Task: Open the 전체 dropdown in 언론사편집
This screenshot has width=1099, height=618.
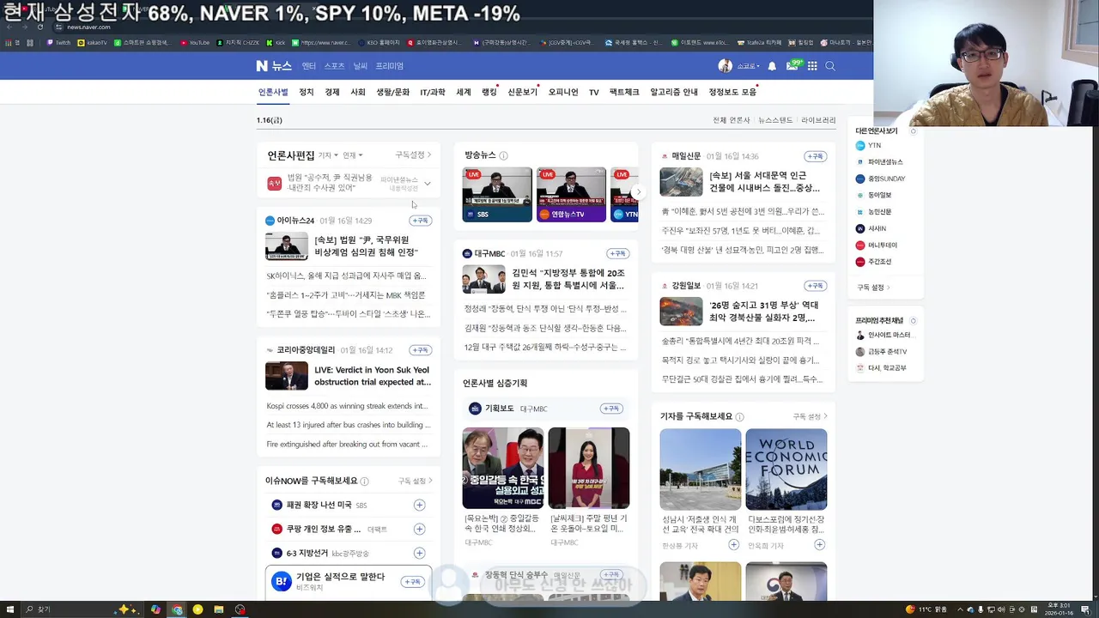Action: point(353,155)
